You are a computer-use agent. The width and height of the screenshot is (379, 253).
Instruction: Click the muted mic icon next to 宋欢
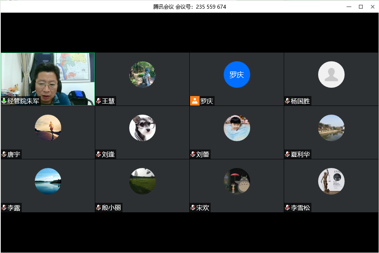tap(193, 208)
